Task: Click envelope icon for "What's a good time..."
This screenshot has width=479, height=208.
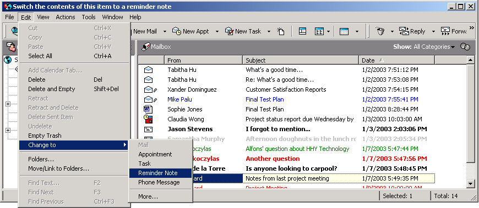Action: pyautogui.click(x=148, y=70)
